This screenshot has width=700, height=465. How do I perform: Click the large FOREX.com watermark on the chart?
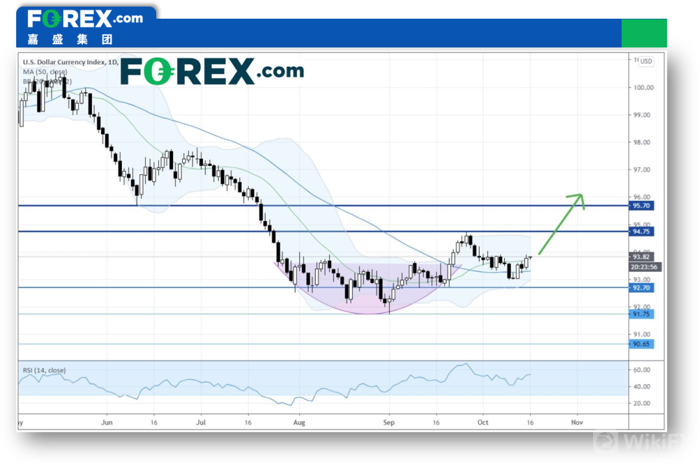tap(211, 71)
